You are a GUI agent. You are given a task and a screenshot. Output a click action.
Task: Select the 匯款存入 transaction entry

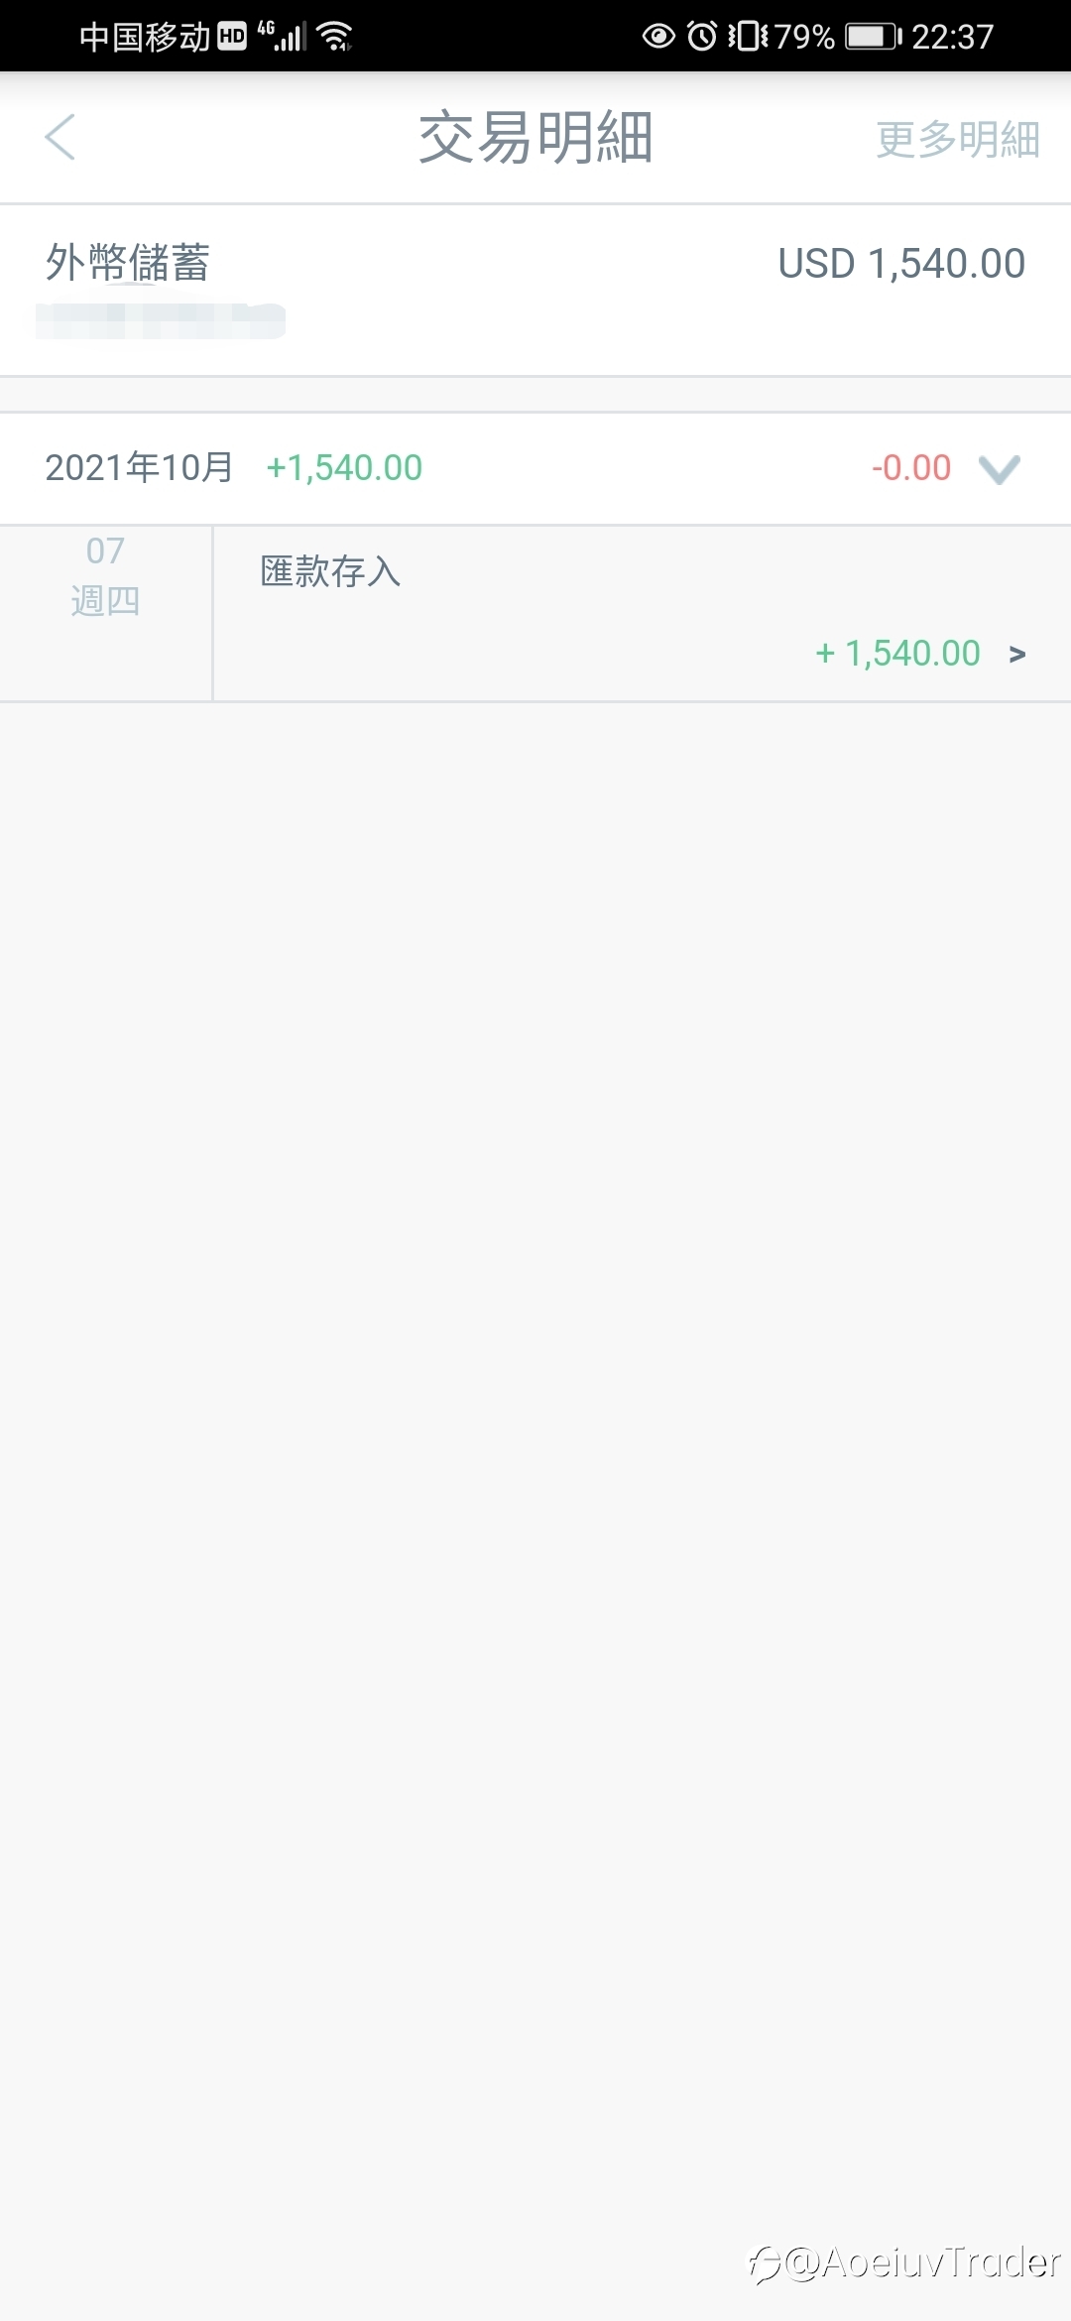(x=642, y=613)
